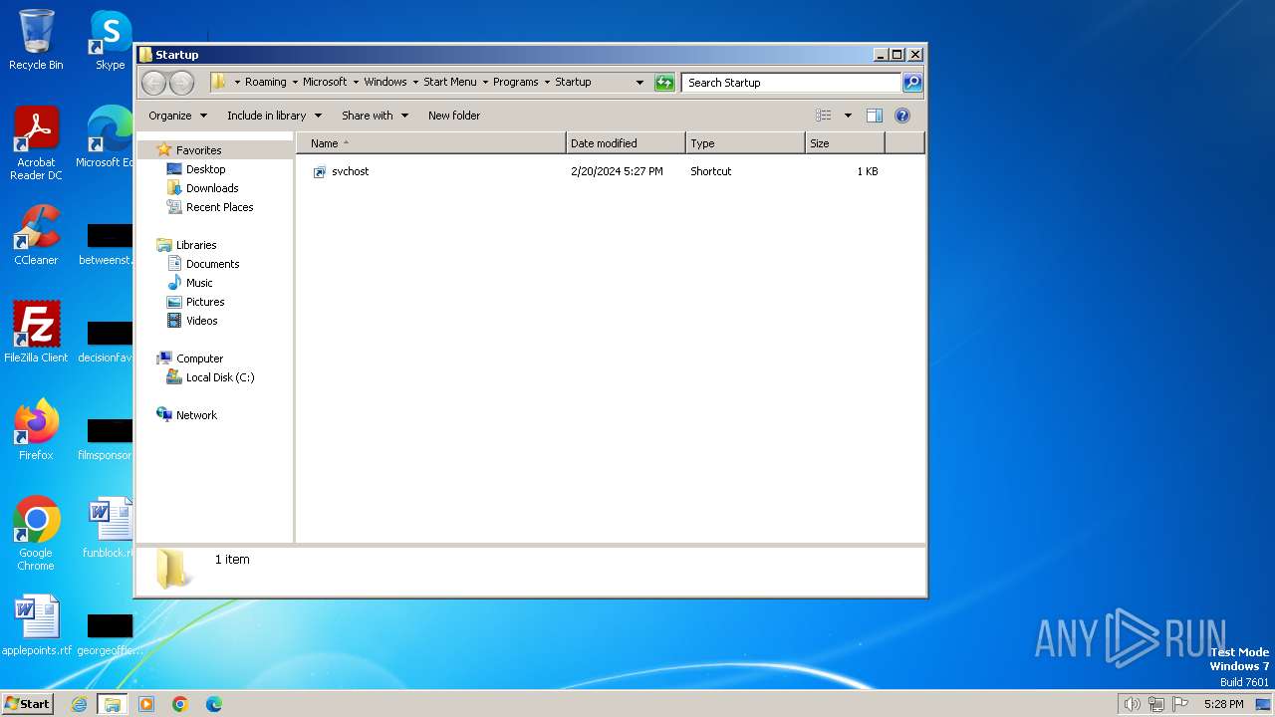Open Windows Media Player from taskbar

pyautogui.click(x=146, y=704)
